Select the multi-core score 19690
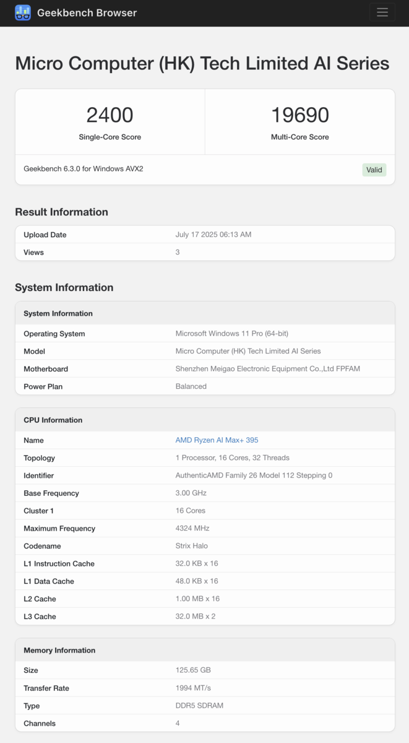Screen dimensions: 409x743 tap(300, 115)
